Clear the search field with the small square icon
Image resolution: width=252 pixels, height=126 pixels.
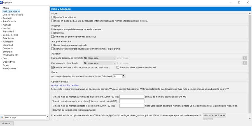(x=47, y=117)
